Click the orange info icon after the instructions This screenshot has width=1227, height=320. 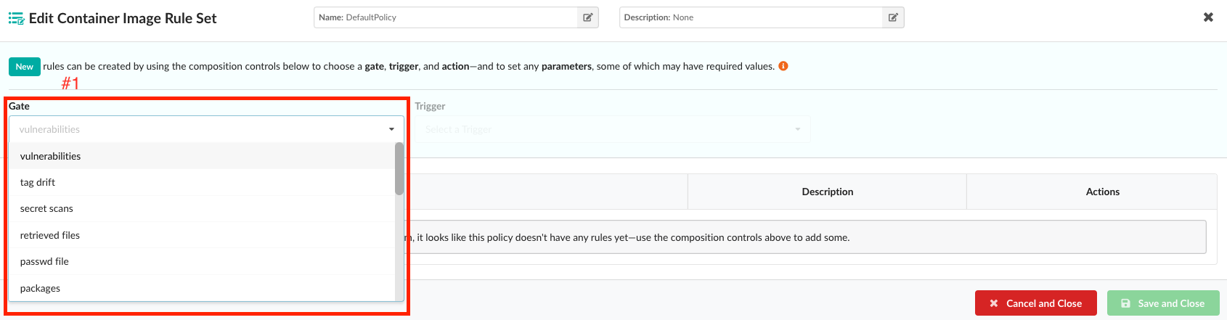tap(783, 66)
